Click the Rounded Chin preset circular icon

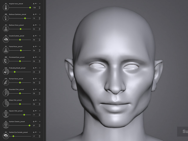[x=6, y=93]
